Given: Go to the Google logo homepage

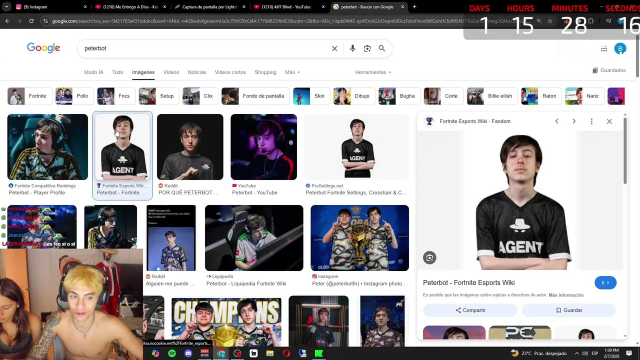Looking at the screenshot, I should pos(43,48).
